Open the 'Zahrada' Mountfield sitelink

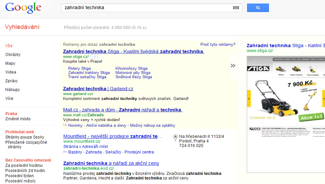(93, 152)
